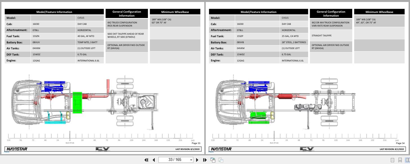Click the 'Back Of Cab' ruler label on page 33
This screenshot has height=164, width=410.
pyautogui.click(x=70, y=143)
